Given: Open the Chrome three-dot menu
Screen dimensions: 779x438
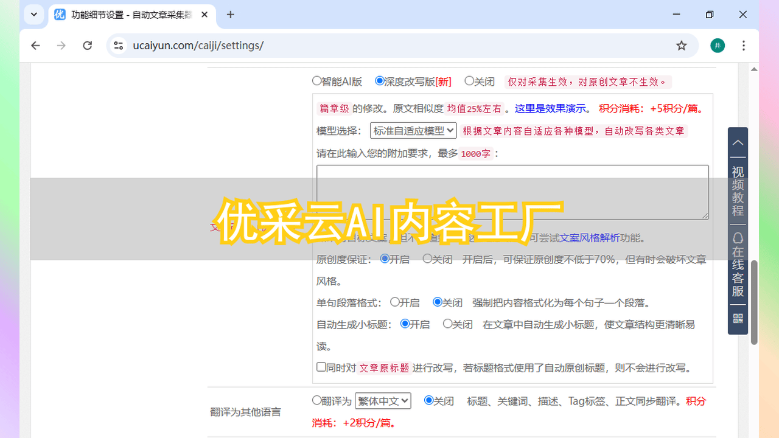Looking at the screenshot, I should [x=744, y=46].
